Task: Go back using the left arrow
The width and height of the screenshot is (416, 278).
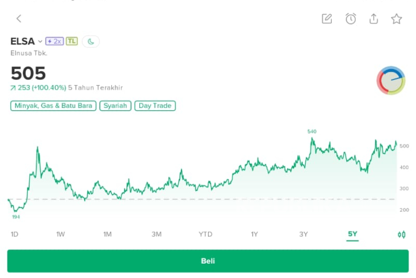Action: coord(19,18)
